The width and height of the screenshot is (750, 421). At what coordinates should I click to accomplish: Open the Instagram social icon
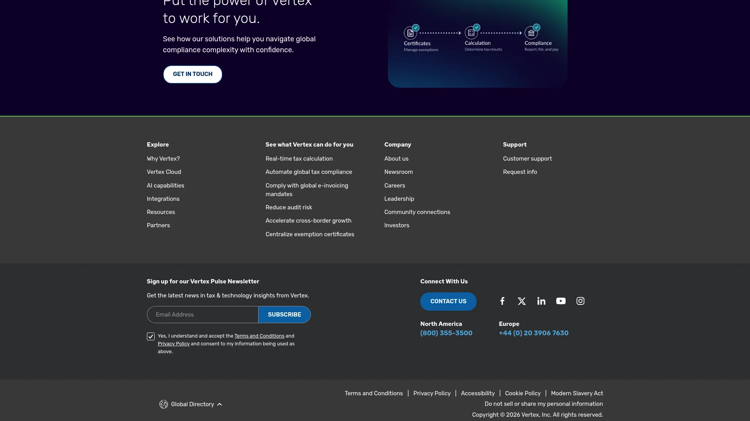(x=580, y=301)
